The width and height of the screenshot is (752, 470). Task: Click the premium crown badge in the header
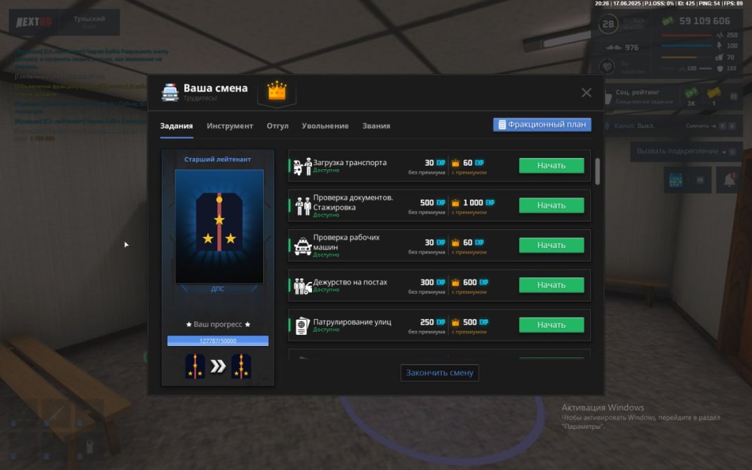click(x=276, y=90)
